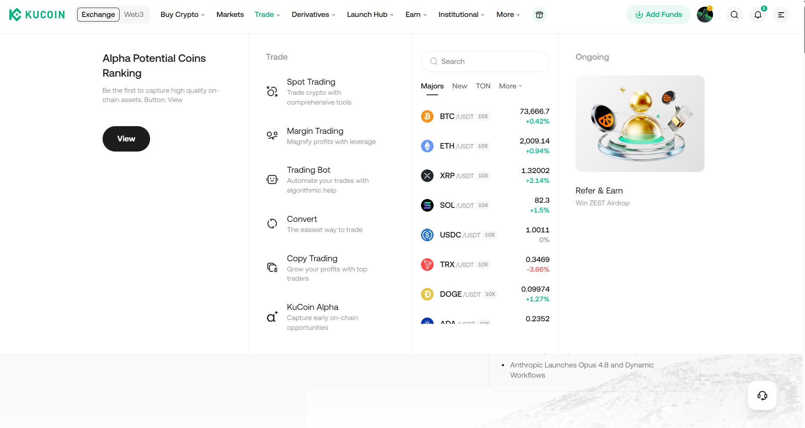Click the TRON coin icon

tap(427, 265)
